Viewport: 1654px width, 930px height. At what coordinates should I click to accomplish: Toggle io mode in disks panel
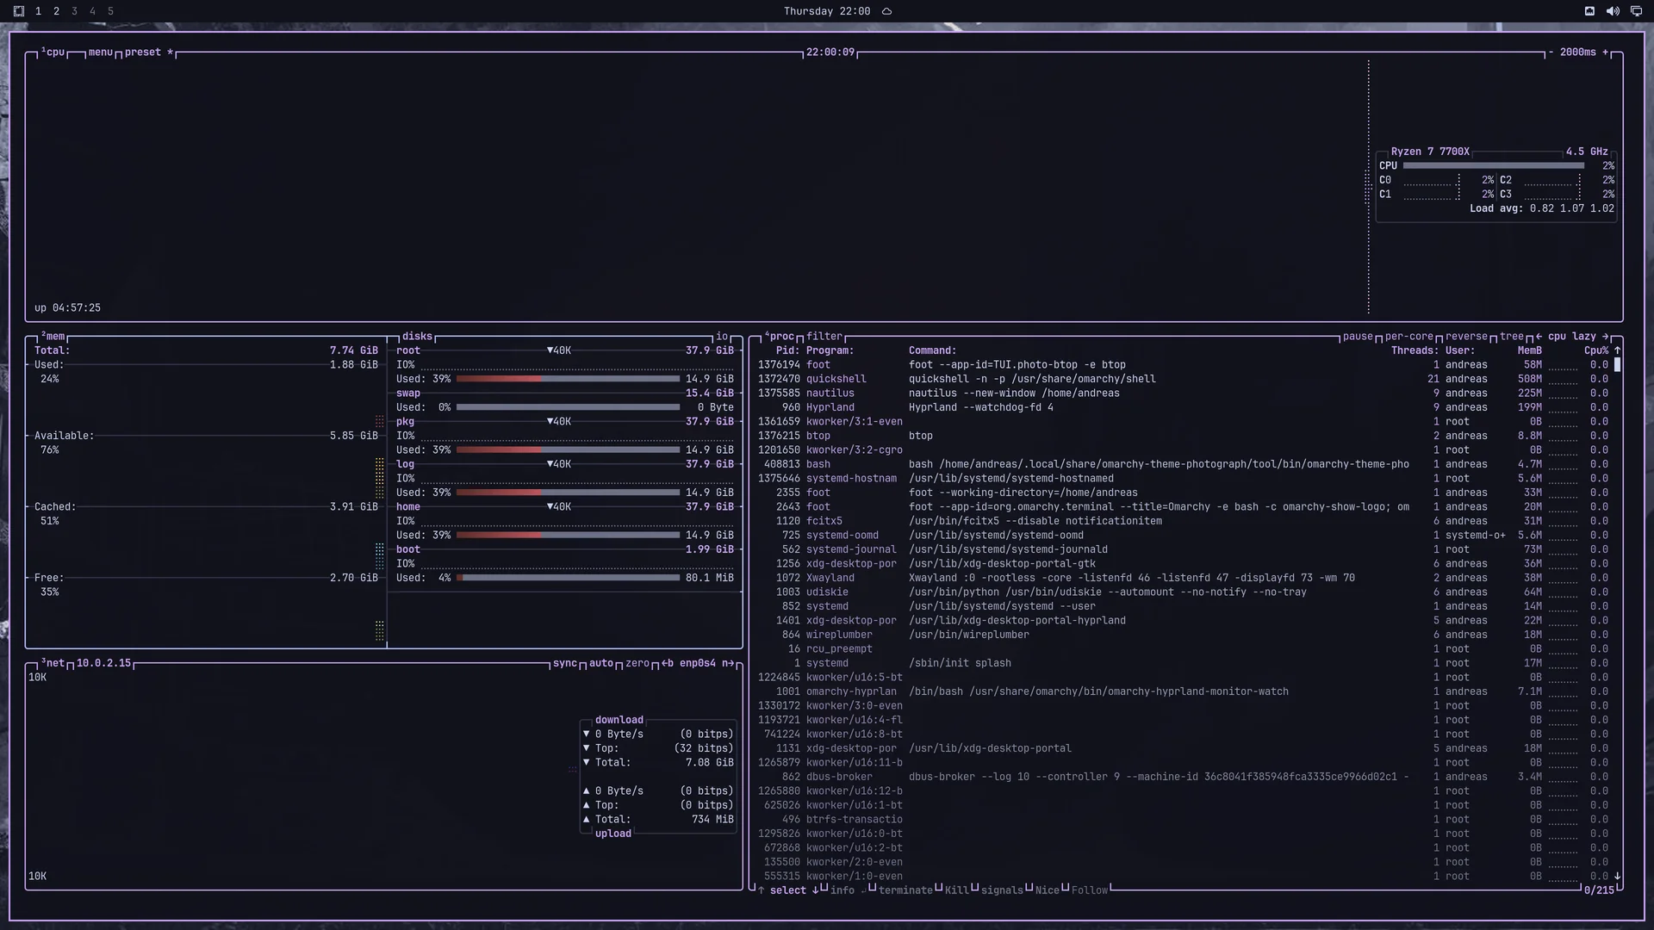pyautogui.click(x=722, y=337)
